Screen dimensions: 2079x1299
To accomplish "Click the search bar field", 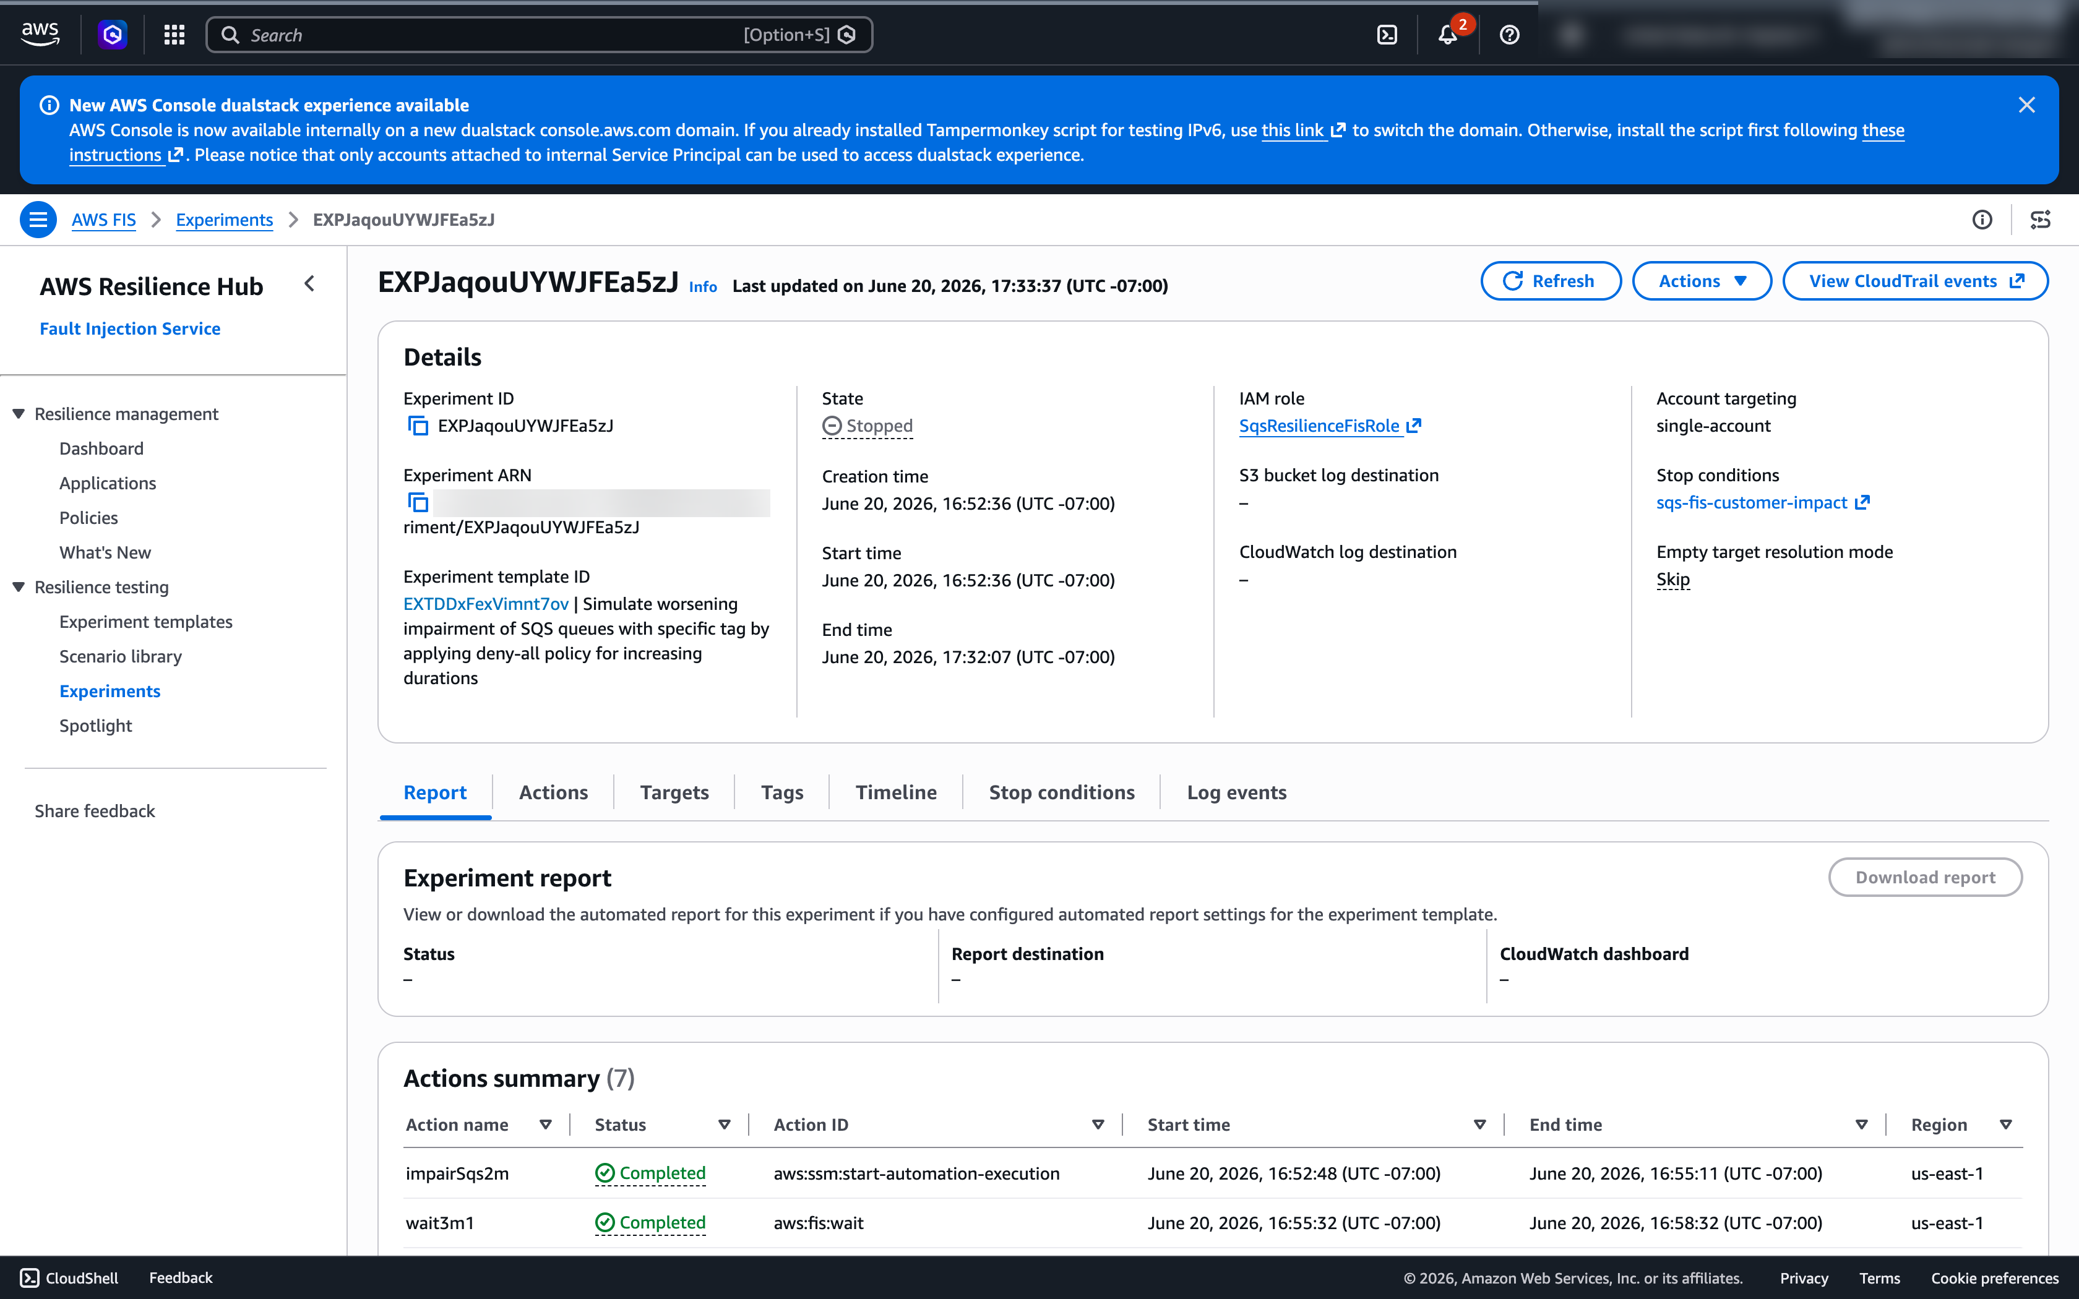I will tap(540, 35).
